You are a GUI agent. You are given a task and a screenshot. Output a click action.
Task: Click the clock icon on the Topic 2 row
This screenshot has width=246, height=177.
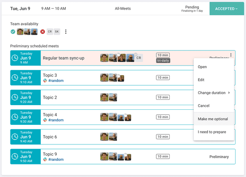coord(15,97)
